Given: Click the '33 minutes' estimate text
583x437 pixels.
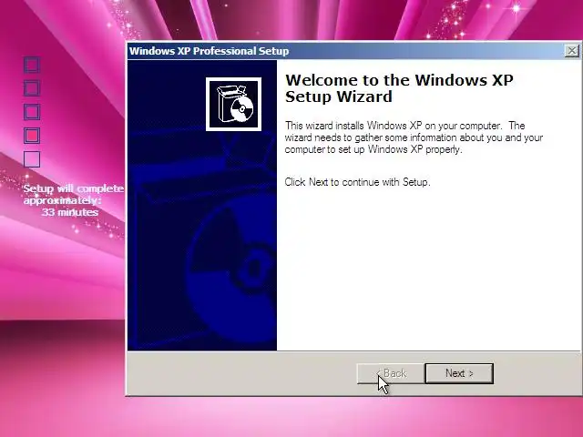Looking at the screenshot, I should pos(70,212).
